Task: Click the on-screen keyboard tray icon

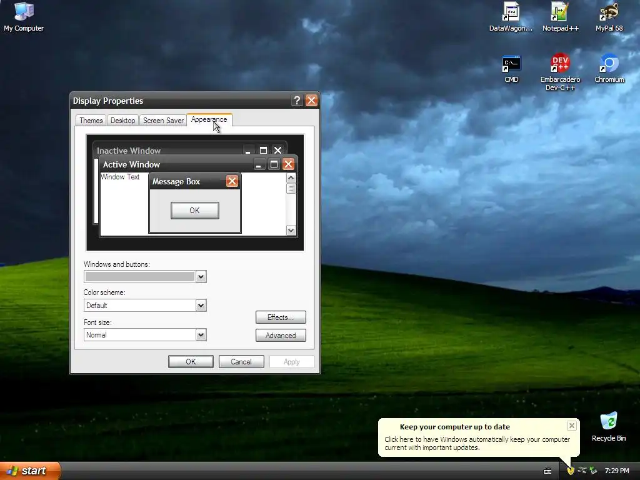Action: coord(547,471)
